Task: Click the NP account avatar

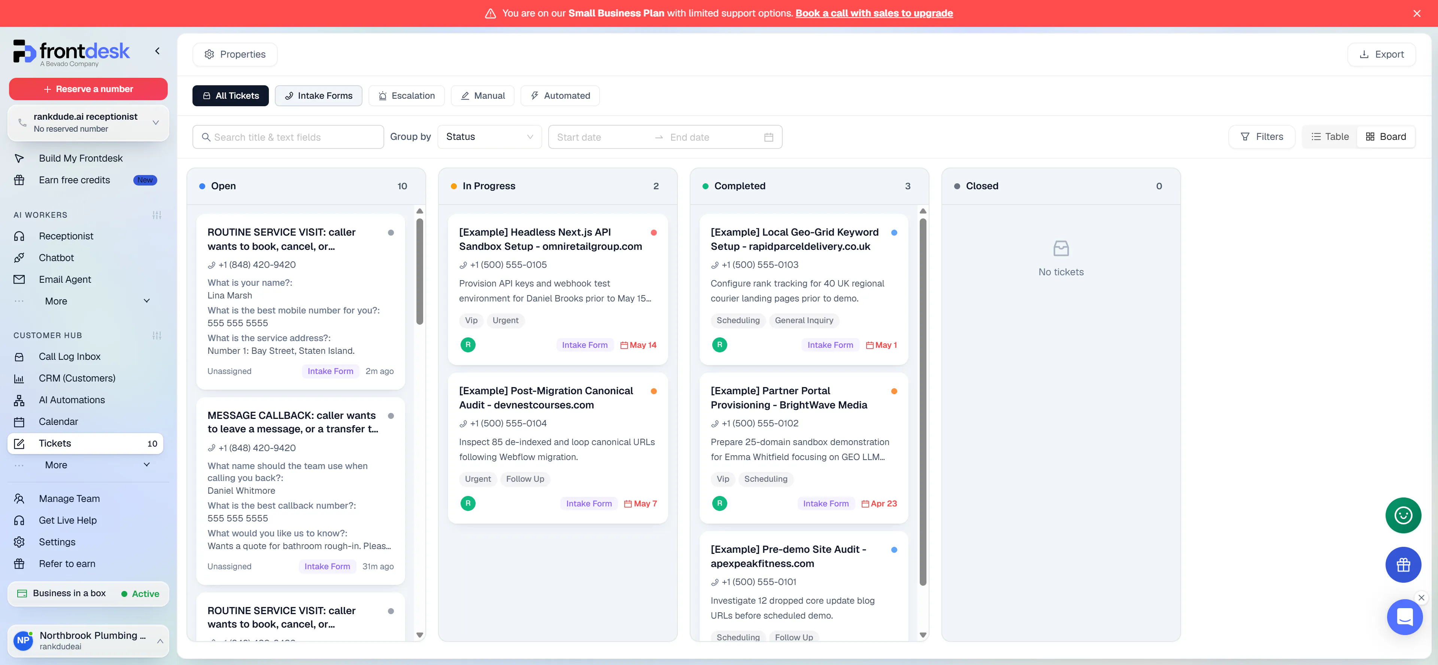Action: 23,640
